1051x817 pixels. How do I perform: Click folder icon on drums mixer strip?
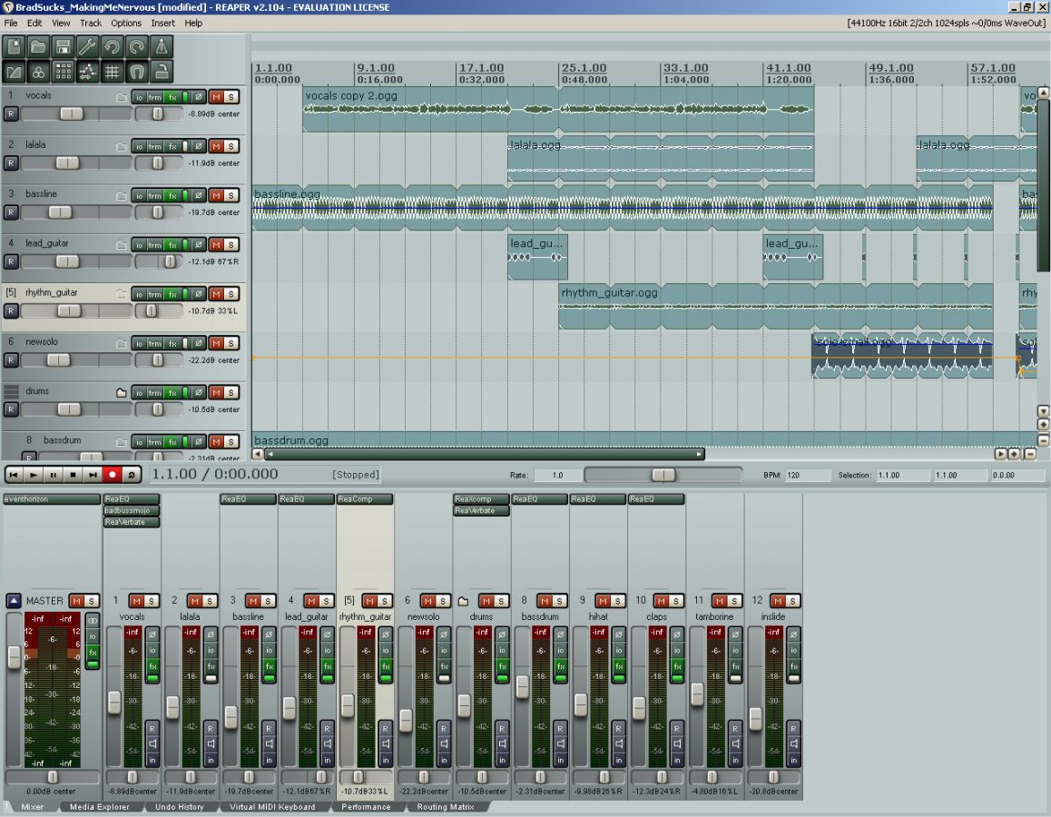point(463,601)
